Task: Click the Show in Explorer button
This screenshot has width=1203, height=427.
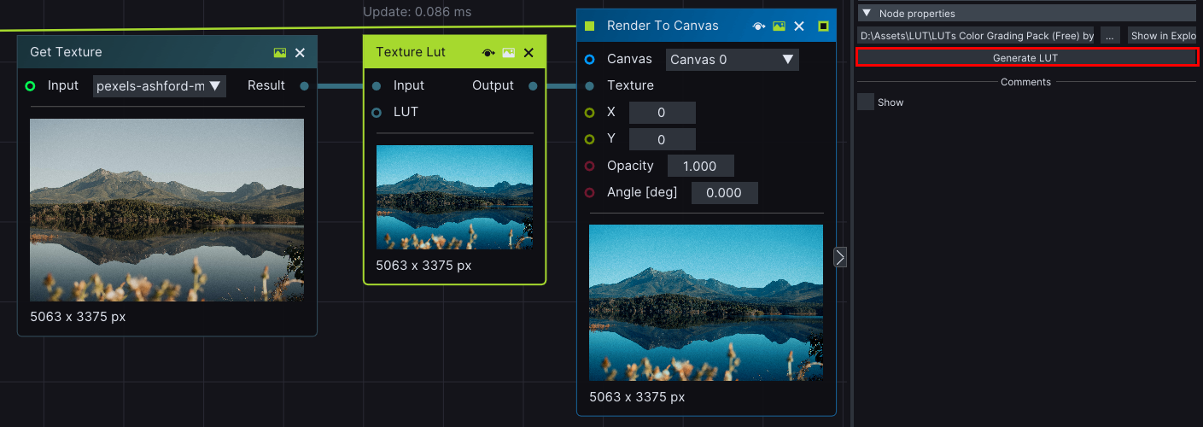Action: pos(1162,36)
